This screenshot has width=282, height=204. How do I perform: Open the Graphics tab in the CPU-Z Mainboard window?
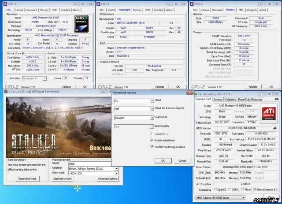158,10
